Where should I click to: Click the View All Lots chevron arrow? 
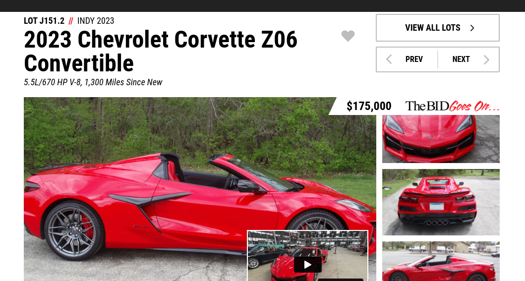(472, 28)
